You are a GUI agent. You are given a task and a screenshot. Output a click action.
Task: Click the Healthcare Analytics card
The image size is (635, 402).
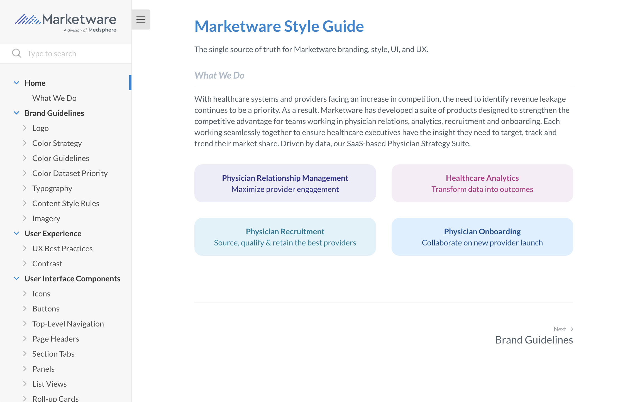(x=482, y=183)
